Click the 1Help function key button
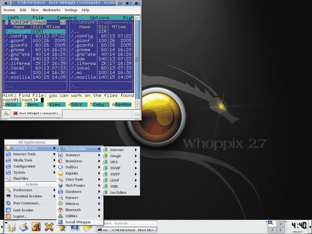The image size is (312, 234). coord(12,105)
